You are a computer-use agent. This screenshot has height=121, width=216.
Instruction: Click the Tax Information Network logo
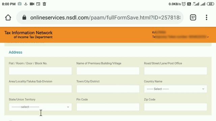coord(28,35)
